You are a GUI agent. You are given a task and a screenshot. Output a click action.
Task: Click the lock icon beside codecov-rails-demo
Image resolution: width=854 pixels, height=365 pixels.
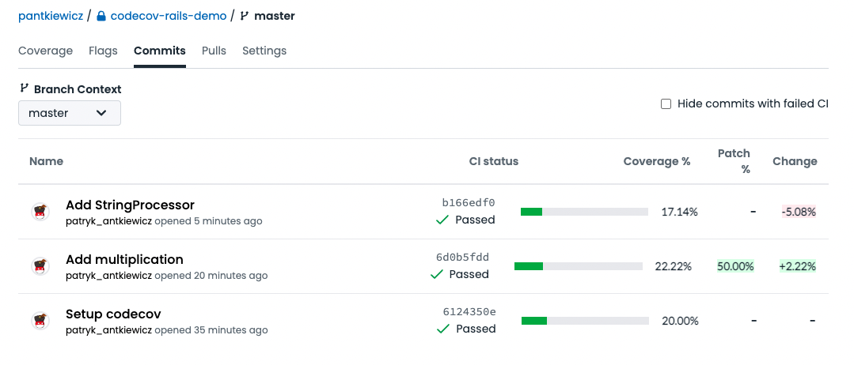pyautogui.click(x=101, y=16)
